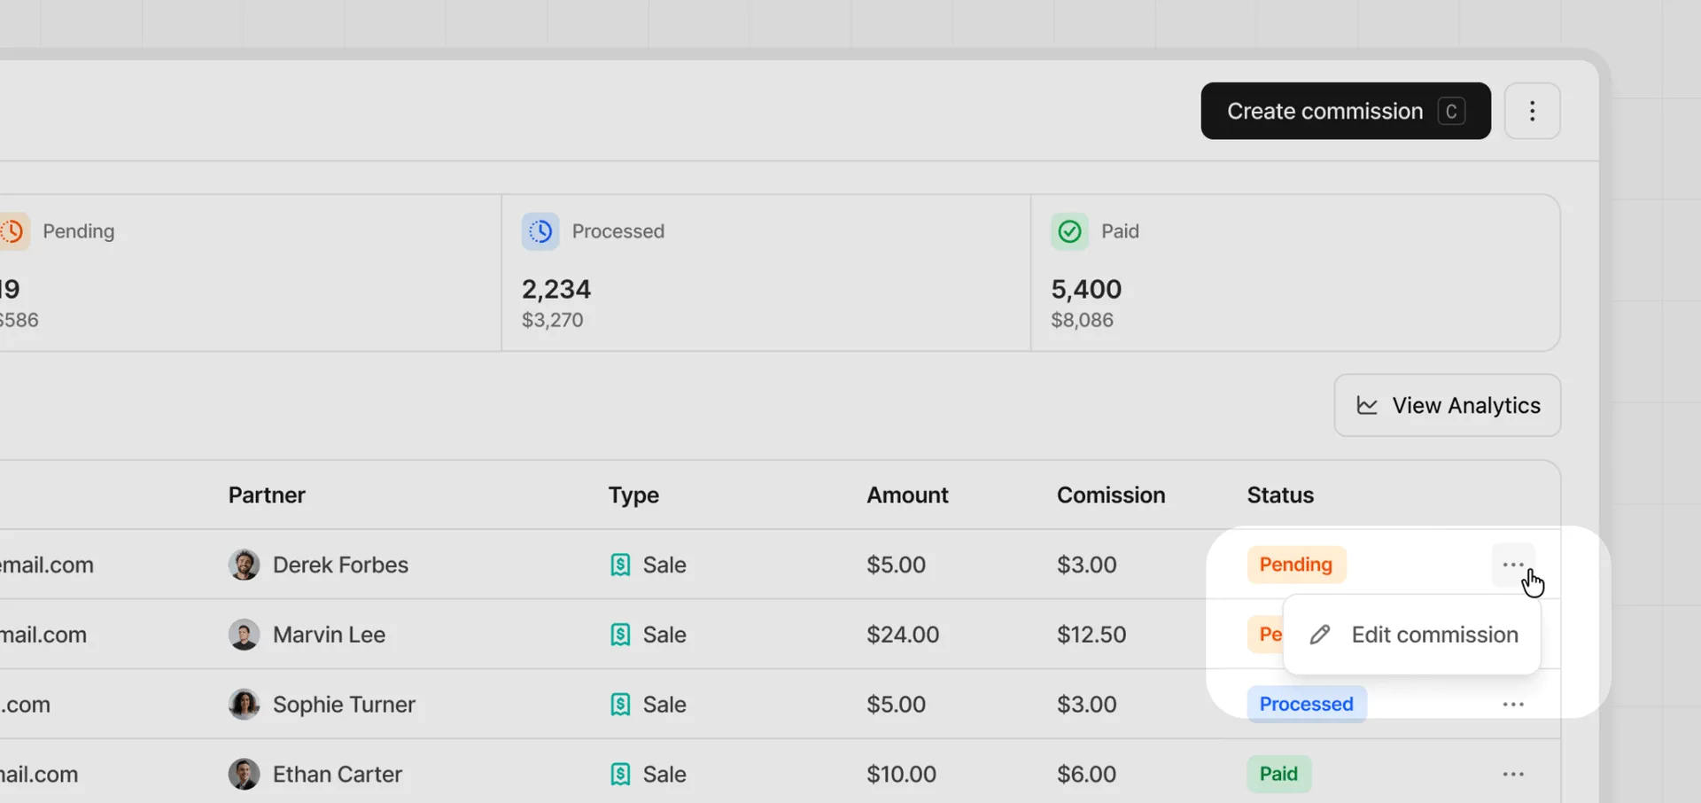This screenshot has height=803, width=1701.
Task: Click the Paid green checkmark icon
Action: coord(1069,231)
